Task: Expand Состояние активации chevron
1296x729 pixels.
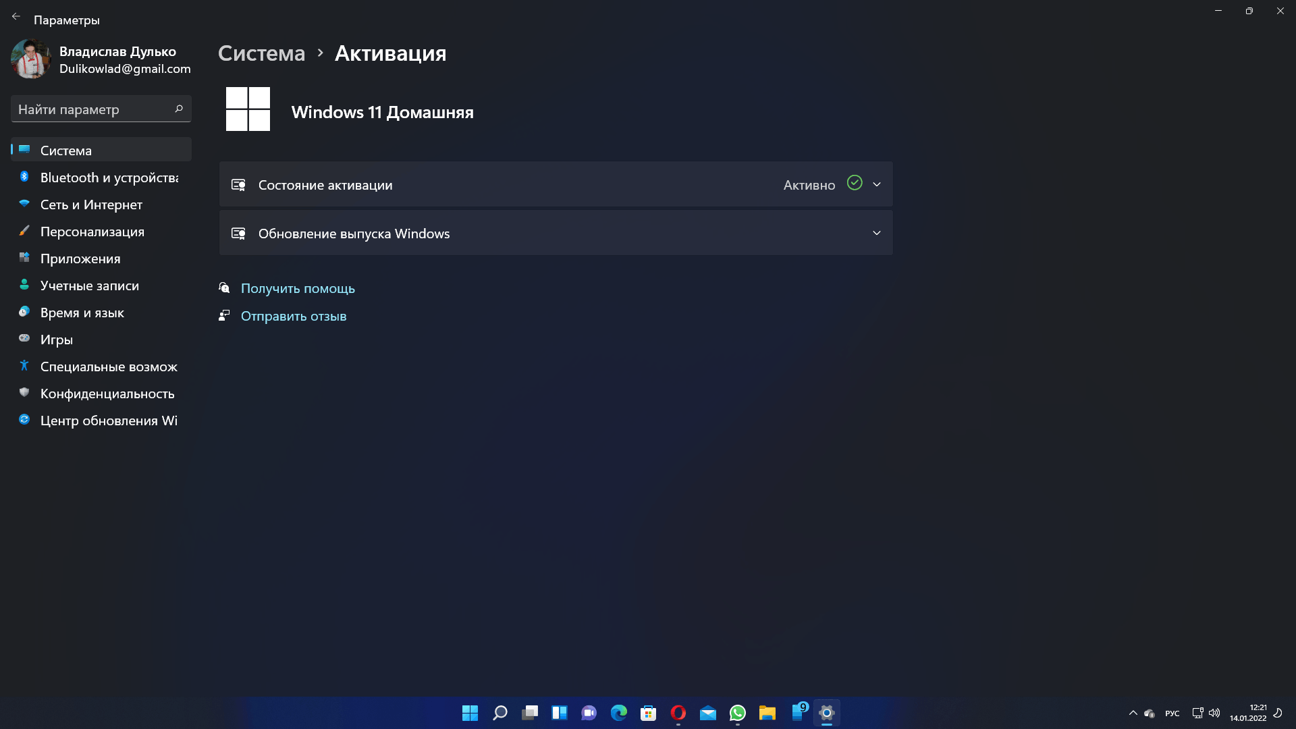Action: (877, 184)
